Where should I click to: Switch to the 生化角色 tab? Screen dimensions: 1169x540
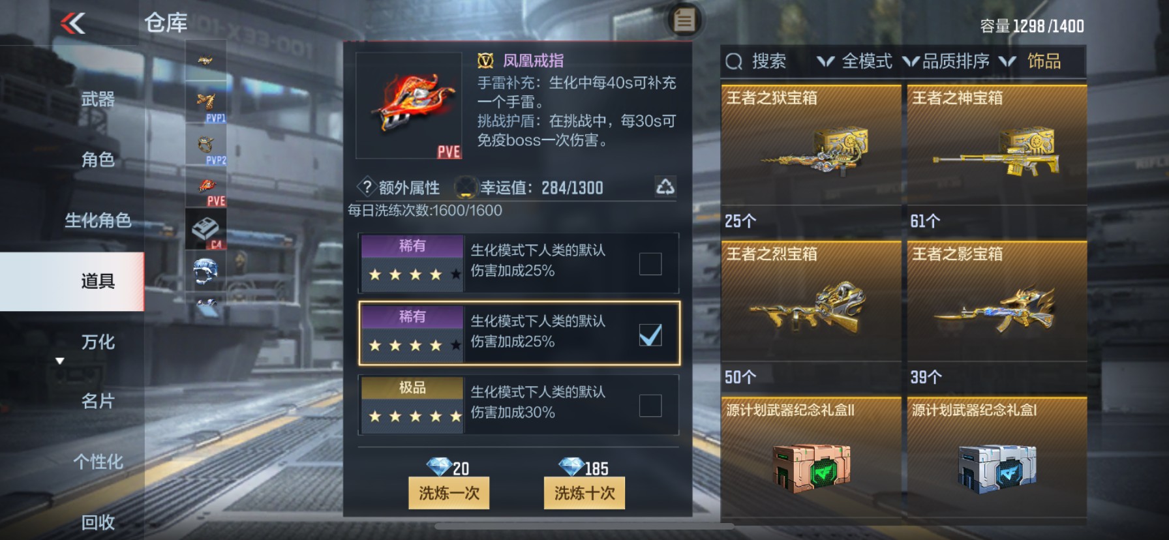pyautogui.click(x=97, y=220)
